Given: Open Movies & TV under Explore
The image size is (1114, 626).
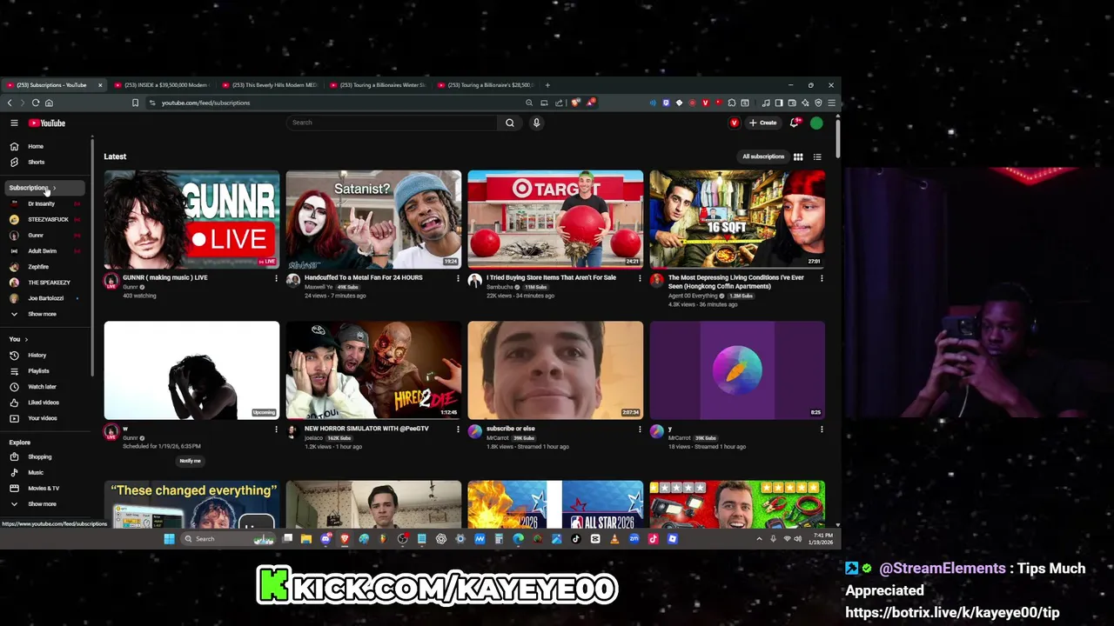Looking at the screenshot, I should coord(45,488).
